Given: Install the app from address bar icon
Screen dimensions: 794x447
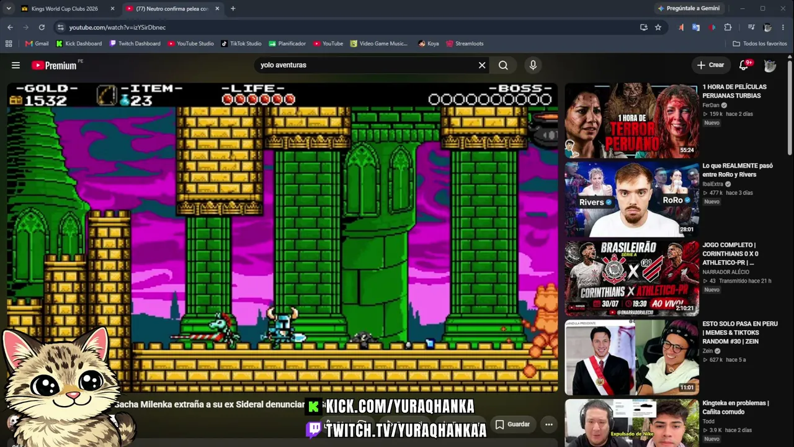Looking at the screenshot, I should [643, 27].
